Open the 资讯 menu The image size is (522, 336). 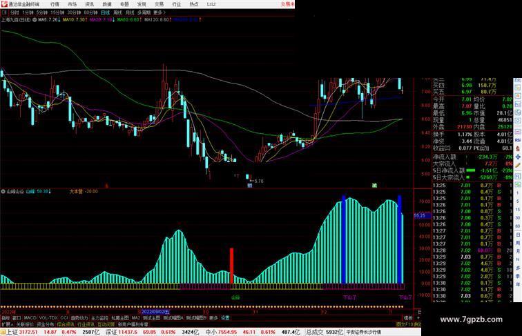[89, 4]
